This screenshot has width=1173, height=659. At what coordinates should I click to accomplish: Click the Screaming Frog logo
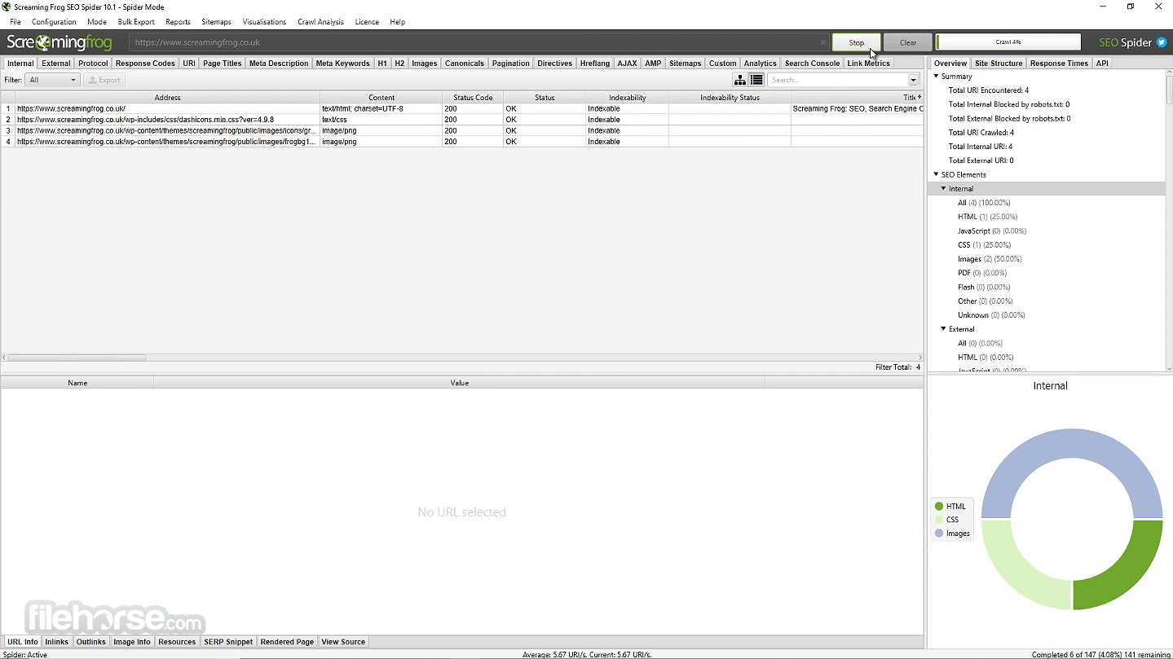pyautogui.click(x=59, y=42)
